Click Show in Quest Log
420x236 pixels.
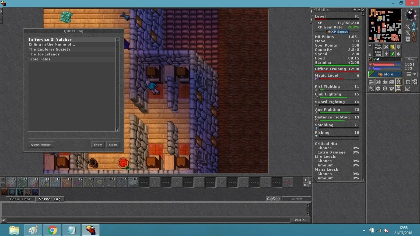98,145
